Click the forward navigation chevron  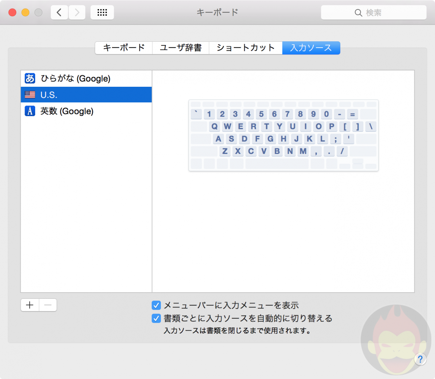(x=77, y=12)
